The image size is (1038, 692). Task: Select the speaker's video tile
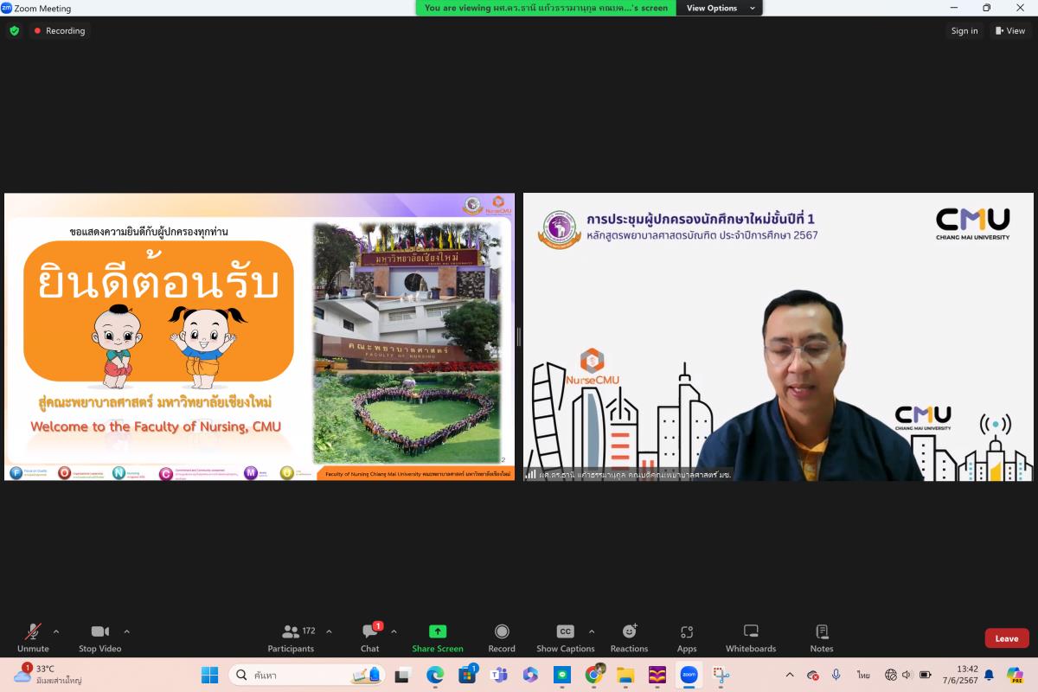pyautogui.click(x=778, y=336)
